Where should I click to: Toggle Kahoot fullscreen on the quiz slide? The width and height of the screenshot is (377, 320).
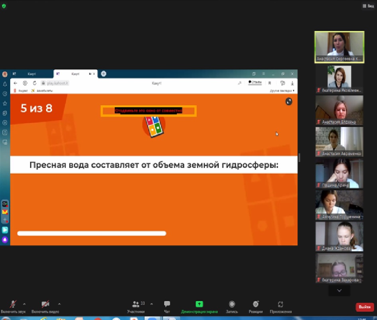[x=288, y=101]
